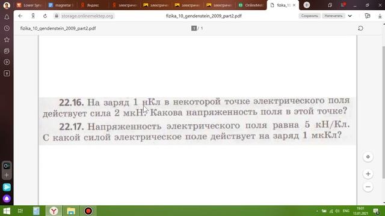385x216 pixels.
Task: Click the page vertical scrollbar thumb
Action: pyautogui.click(x=384, y=112)
